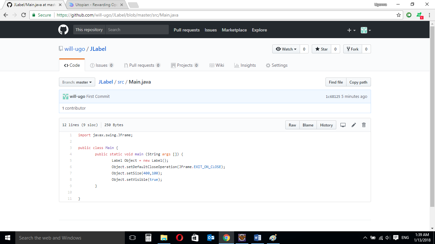Open Opera browser from the taskbar

[x=180, y=238]
